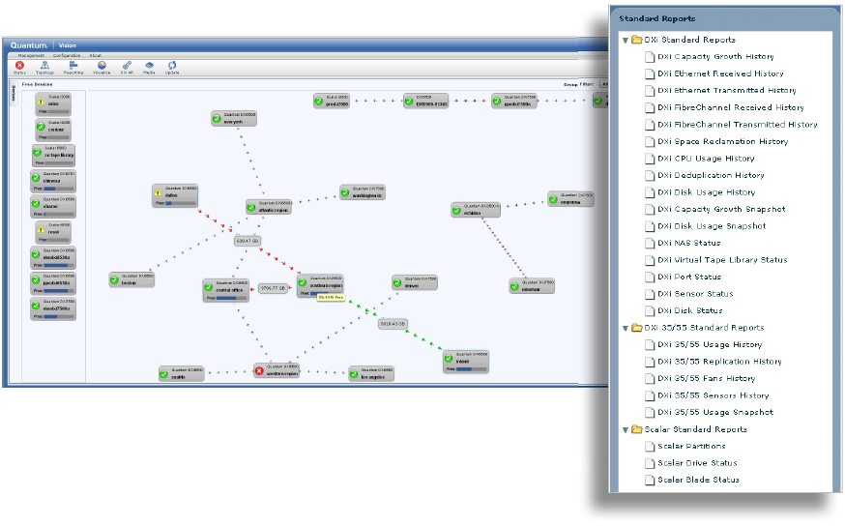Screen dimensions: 845x526
Task: Open the Reporting toolbar icon
Action: click(x=73, y=68)
